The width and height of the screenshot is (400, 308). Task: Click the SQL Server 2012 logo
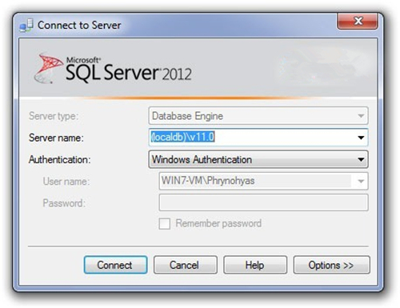click(x=113, y=69)
